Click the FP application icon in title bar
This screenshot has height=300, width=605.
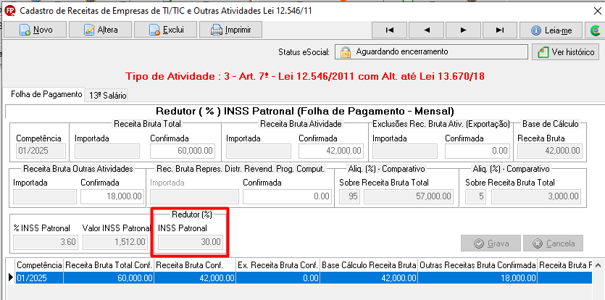coord(11,11)
